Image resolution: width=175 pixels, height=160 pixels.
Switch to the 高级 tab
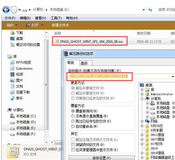(x=84, y=63)
